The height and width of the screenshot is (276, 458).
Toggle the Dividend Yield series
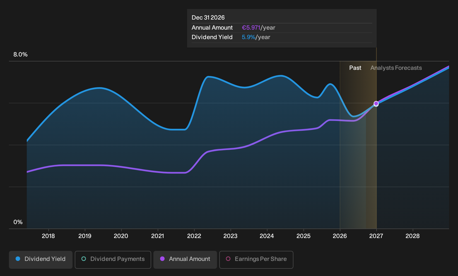(41, 260)
